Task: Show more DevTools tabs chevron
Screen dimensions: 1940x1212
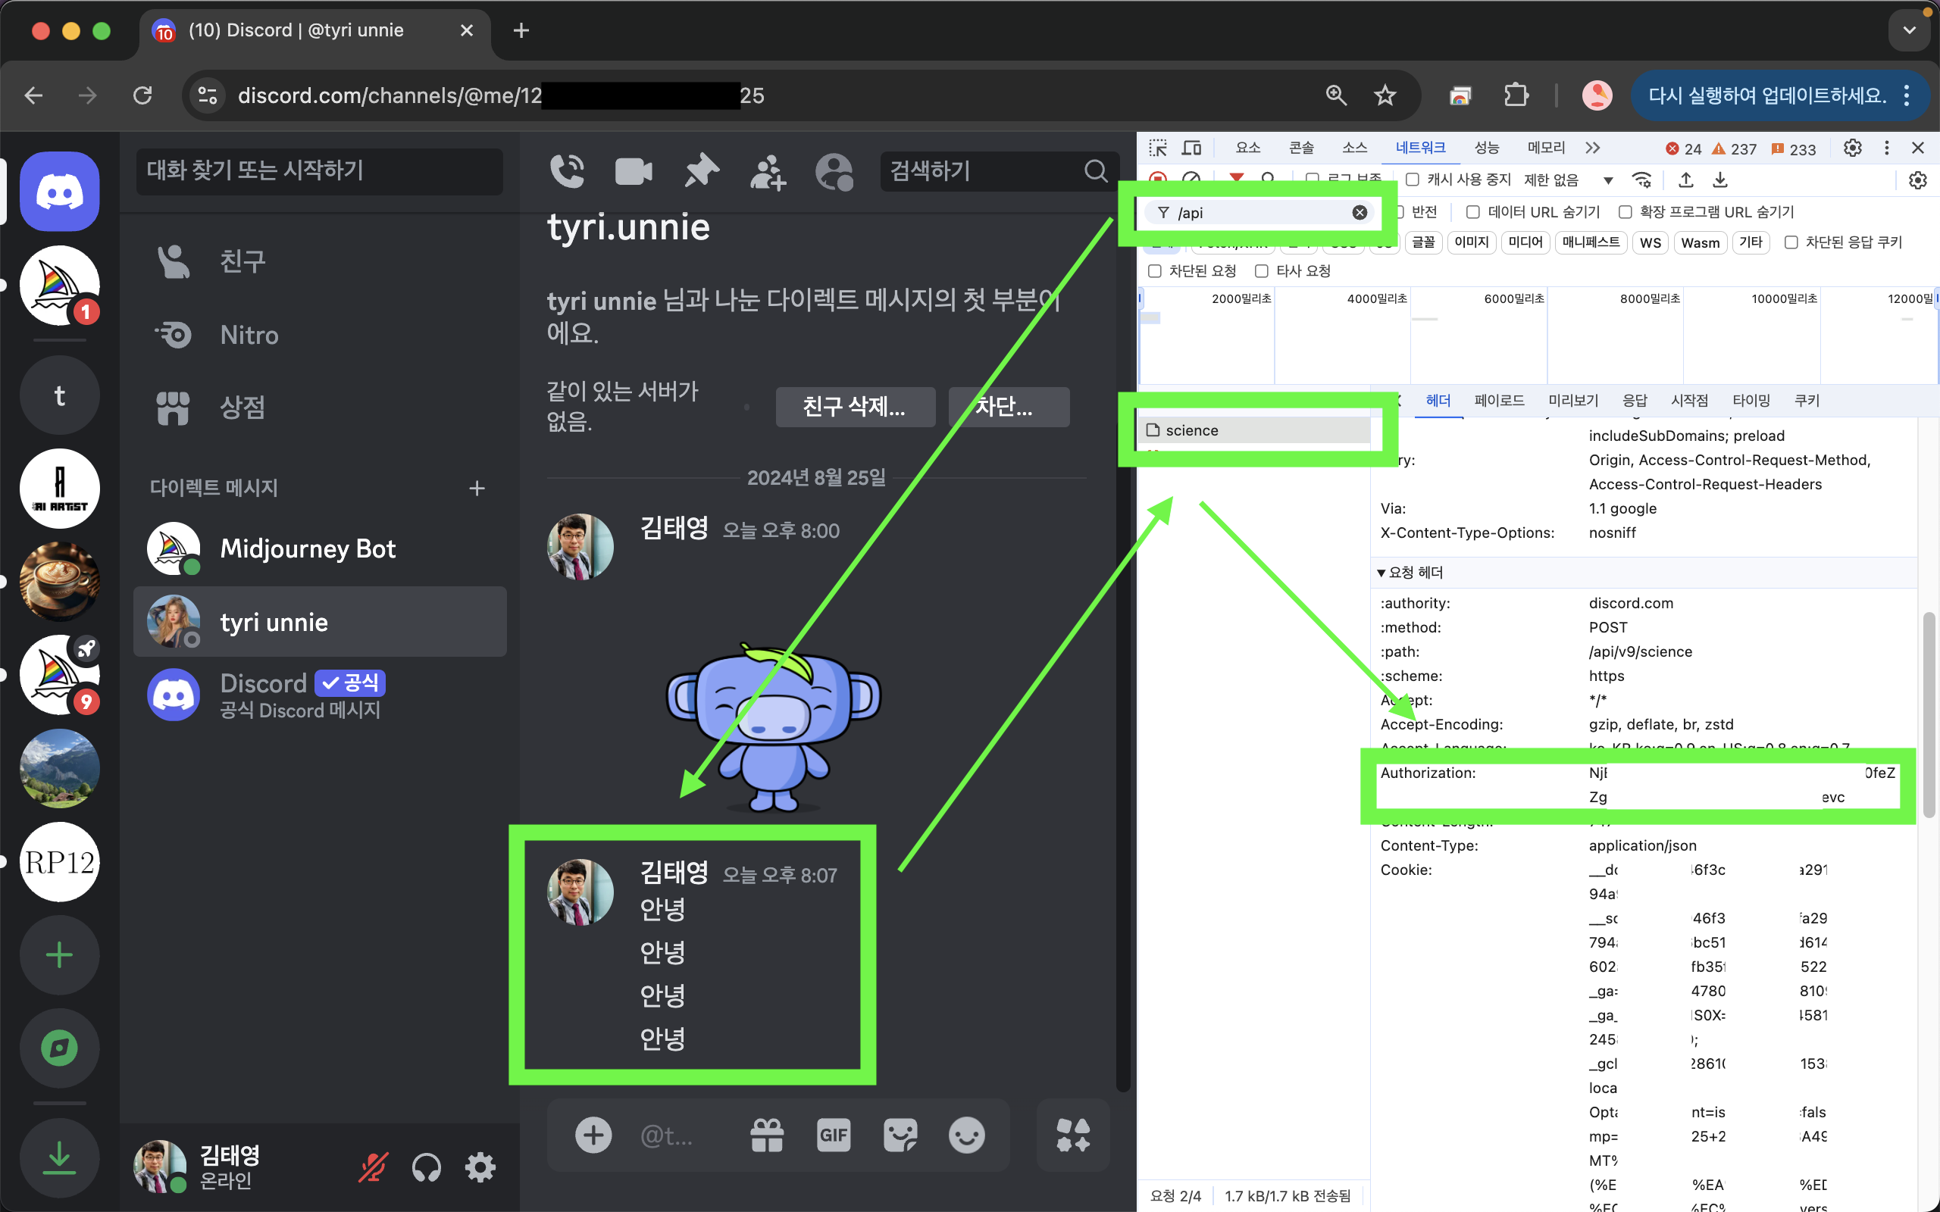Action: 1592,148
